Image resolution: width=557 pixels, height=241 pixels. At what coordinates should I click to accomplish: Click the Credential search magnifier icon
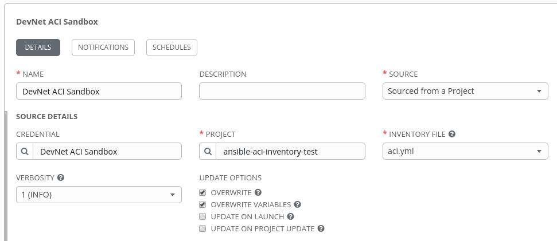25,151
